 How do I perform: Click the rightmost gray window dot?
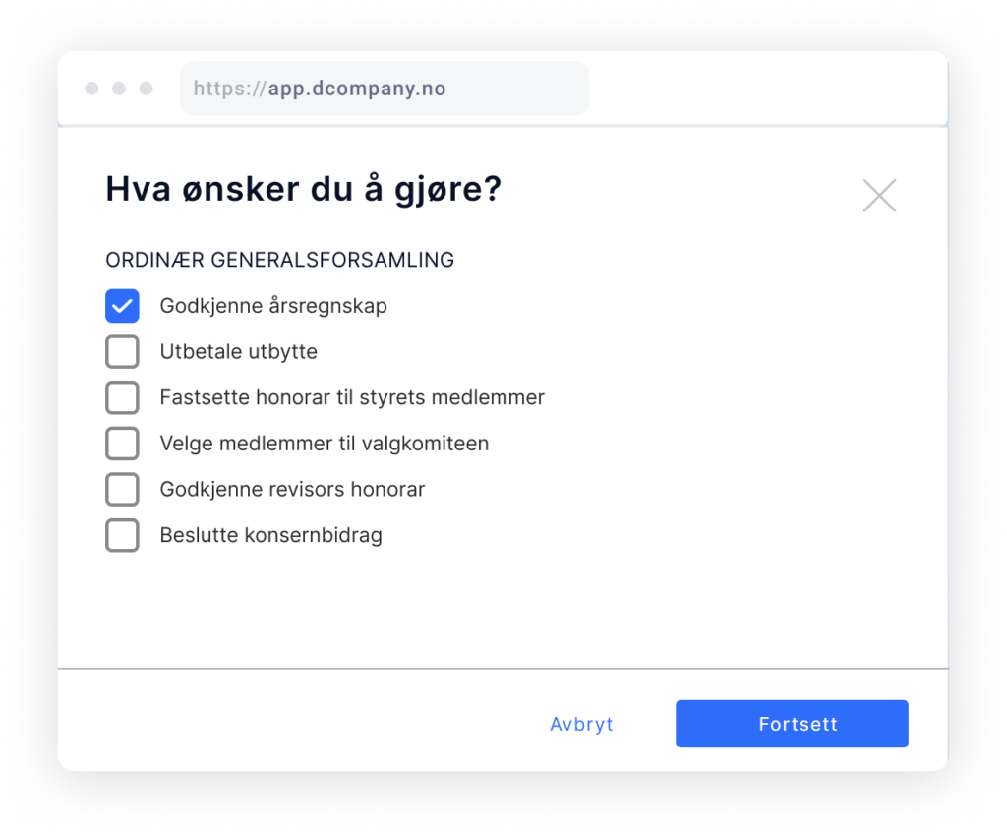147,88
